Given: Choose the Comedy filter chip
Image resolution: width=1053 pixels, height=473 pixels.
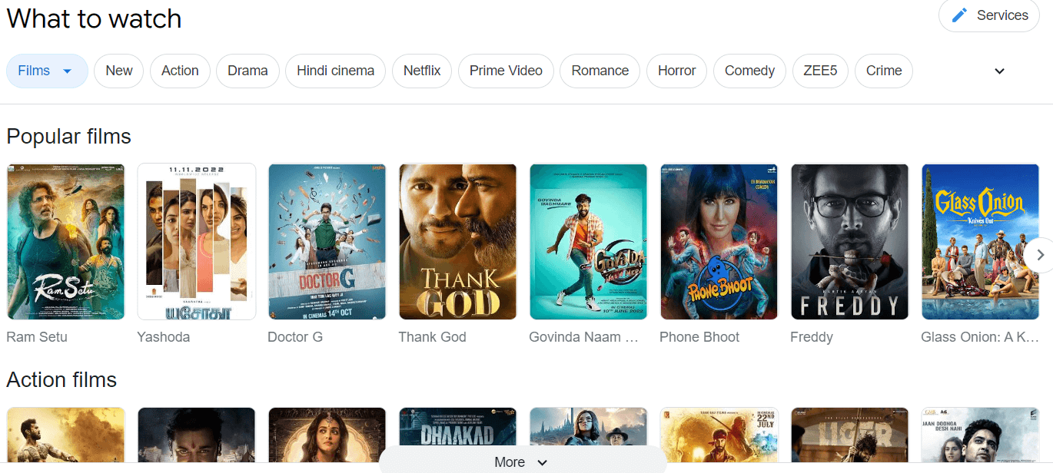Looking at the screenshot, I should (749, 71).
